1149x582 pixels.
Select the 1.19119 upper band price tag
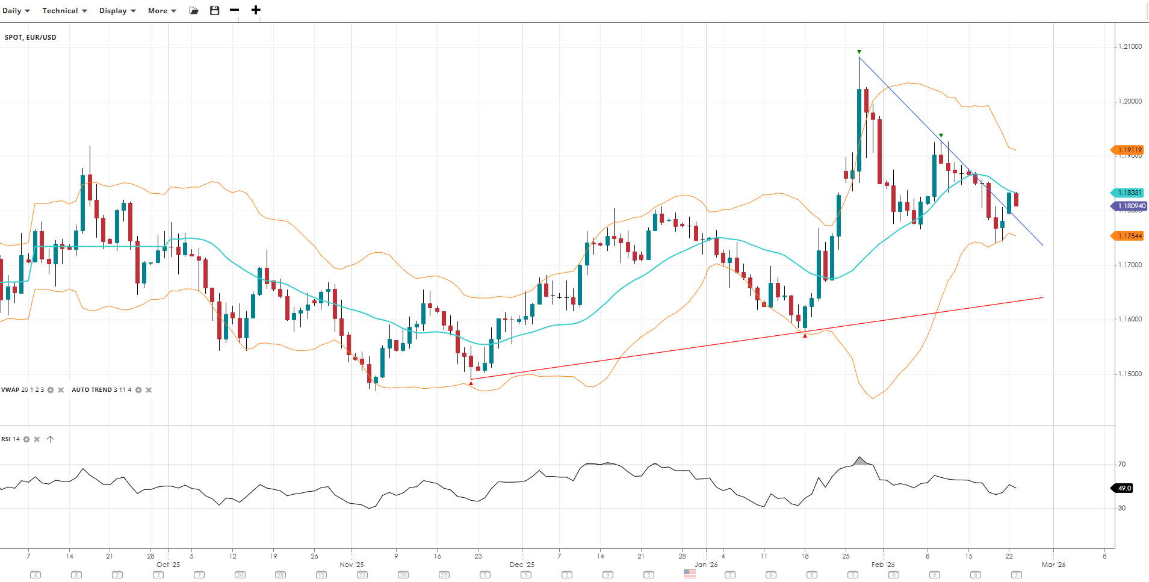tap(1129, 150)
